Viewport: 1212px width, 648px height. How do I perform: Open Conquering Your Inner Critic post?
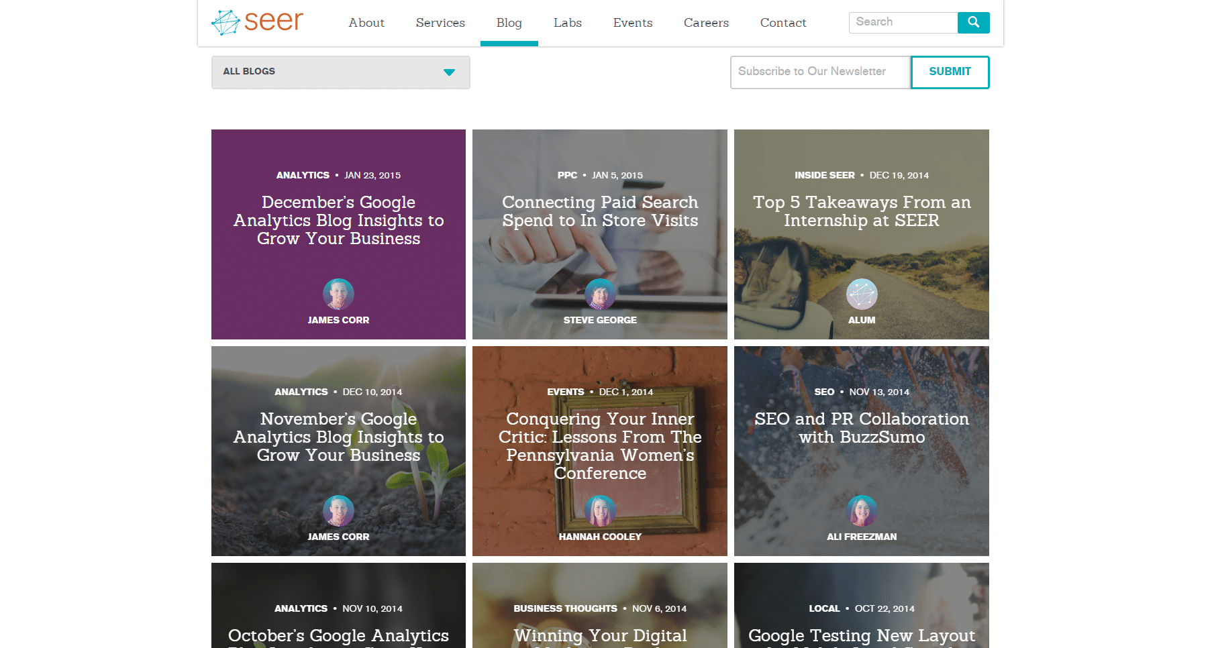pos(600,445)
